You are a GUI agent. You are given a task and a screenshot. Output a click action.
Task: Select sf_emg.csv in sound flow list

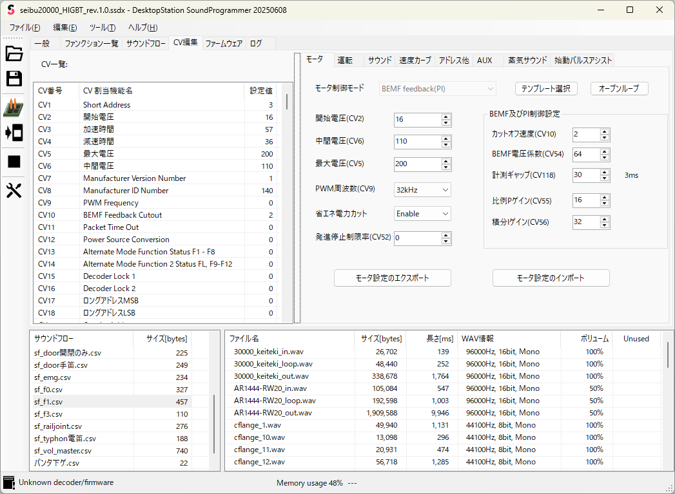113,377
